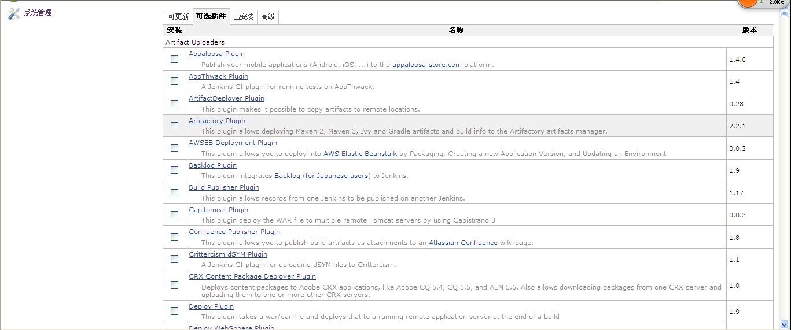Tick the Deploy Plugin checkbox
Image resolution: width=791 pixels, height=330 pixels.
[175, 311]
